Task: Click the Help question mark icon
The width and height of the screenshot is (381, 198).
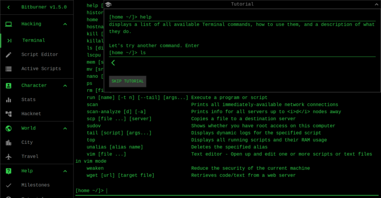Action: tap(8, 171)
